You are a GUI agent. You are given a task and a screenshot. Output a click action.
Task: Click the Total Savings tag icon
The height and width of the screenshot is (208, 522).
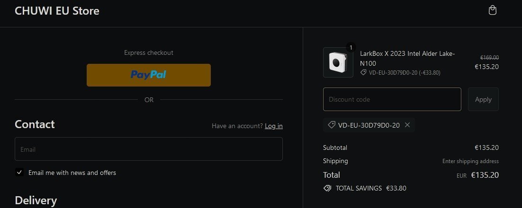click(x=327, y=188)
